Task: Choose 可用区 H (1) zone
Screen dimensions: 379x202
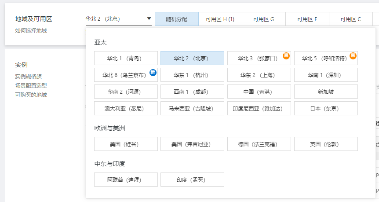Action: [x=220, y=19]
